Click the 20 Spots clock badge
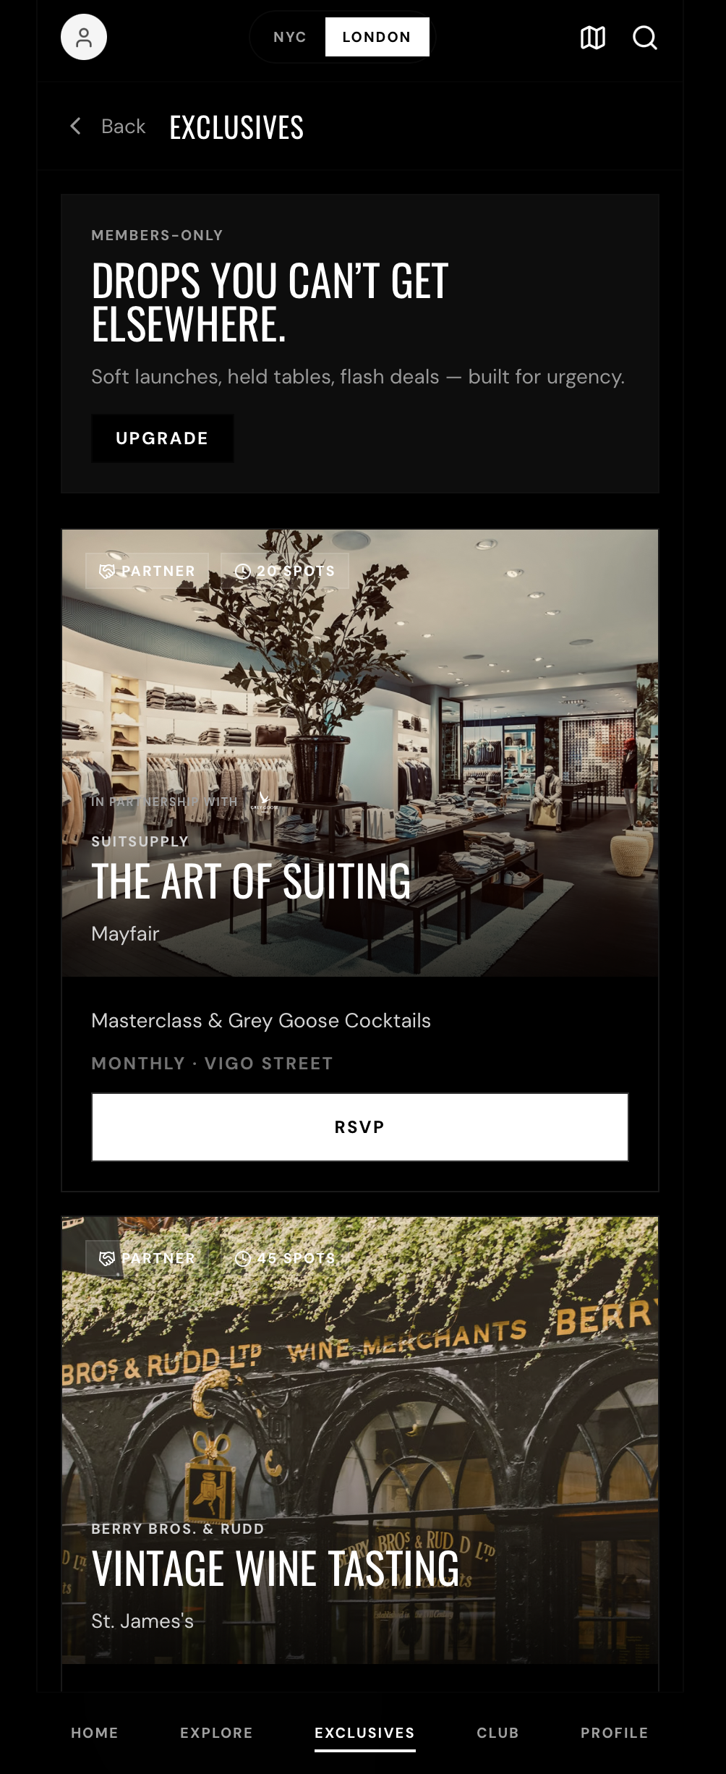The image size is (726, 1774). click(x=285, y=571)
